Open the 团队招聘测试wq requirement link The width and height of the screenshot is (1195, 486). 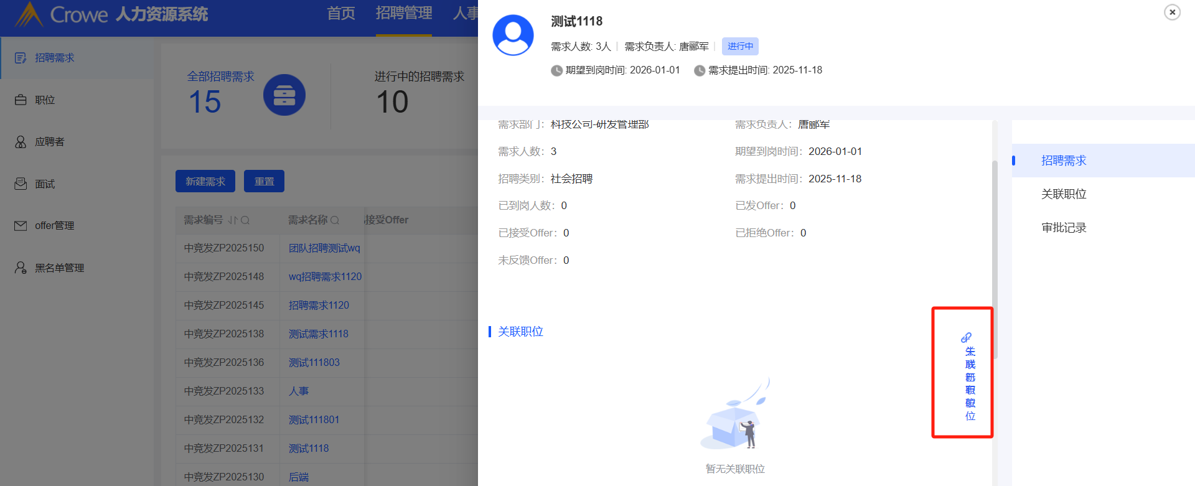[324, 248]
